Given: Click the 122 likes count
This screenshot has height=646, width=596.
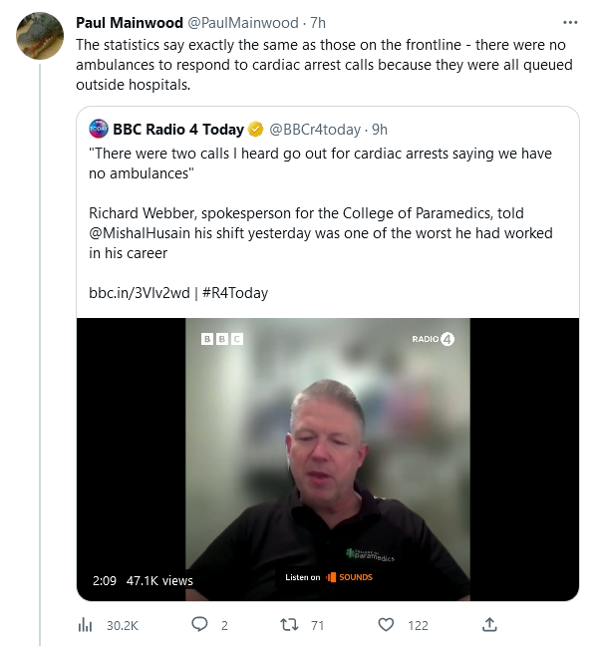Looking at the screenshot, I should click(418, 625).
